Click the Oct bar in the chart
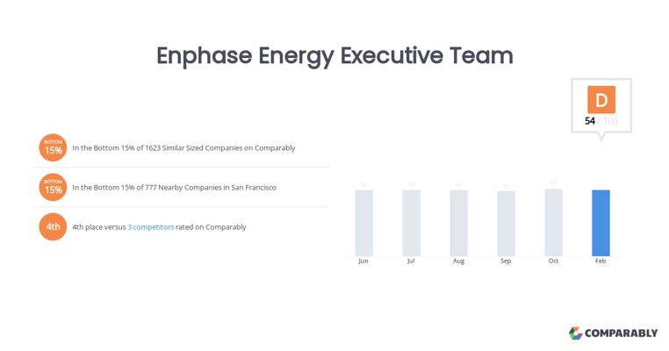The image size is (669, 351). pyautogui.click(x=553, y=222)
